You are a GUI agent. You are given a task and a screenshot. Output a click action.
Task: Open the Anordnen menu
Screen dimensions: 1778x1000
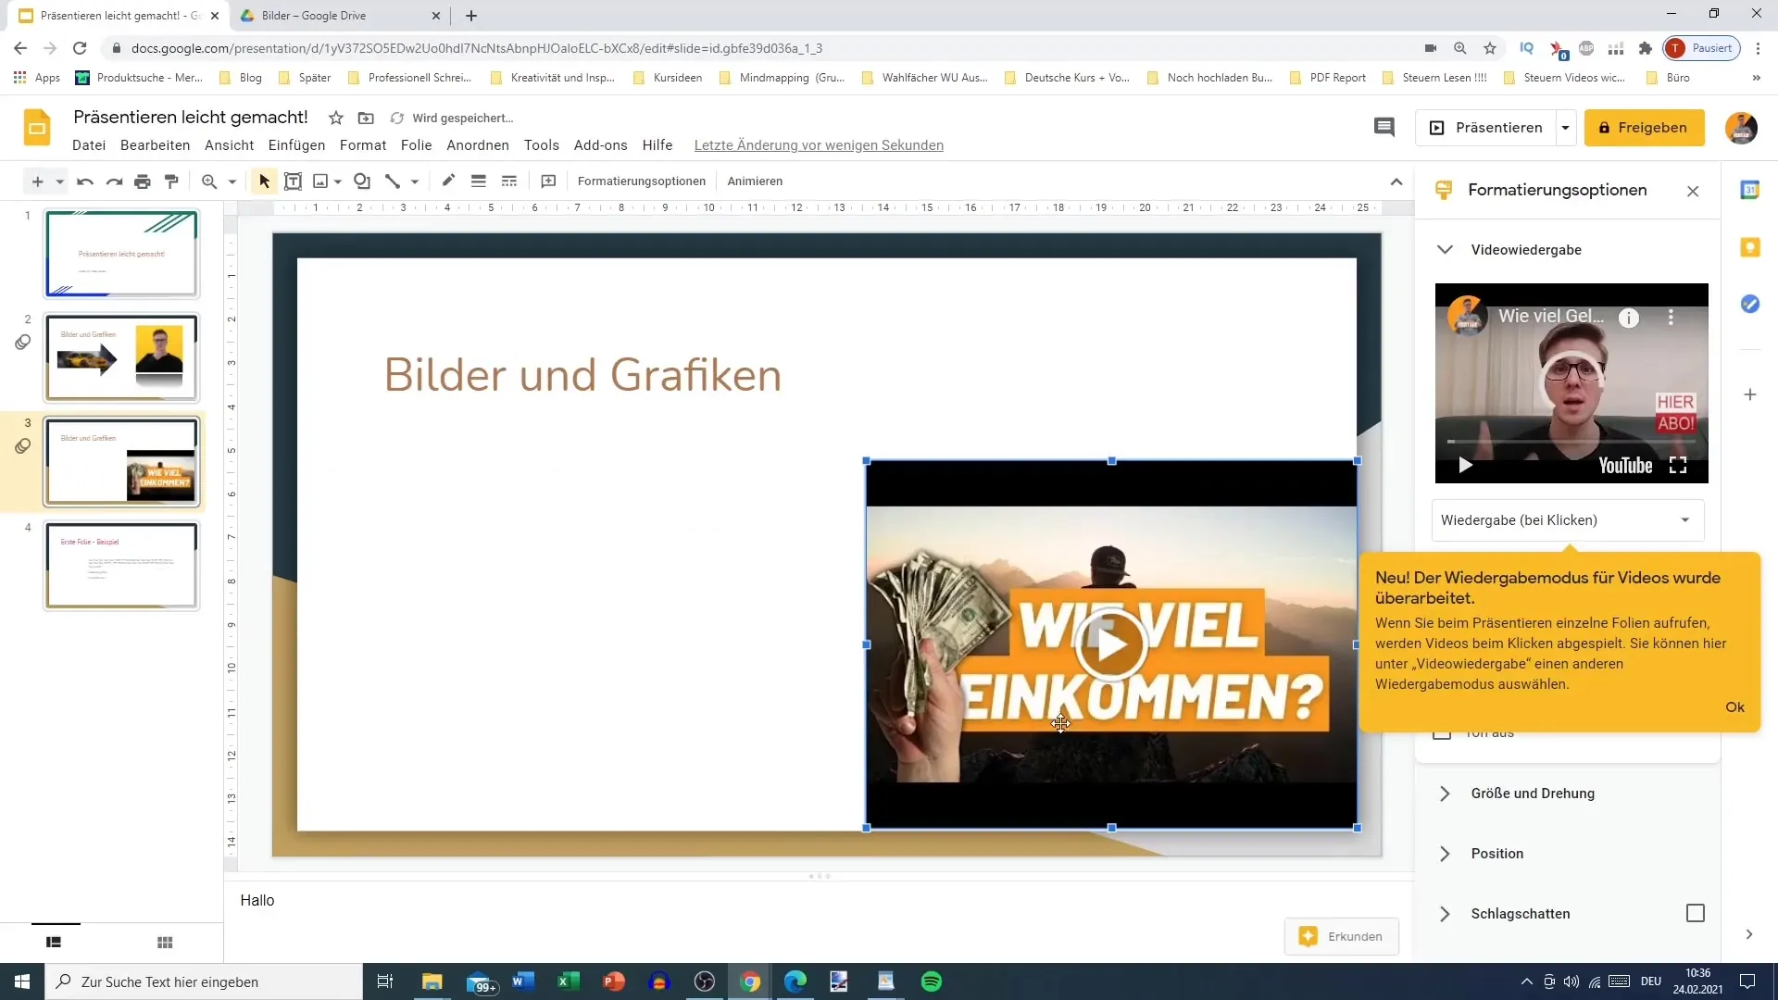478,145
